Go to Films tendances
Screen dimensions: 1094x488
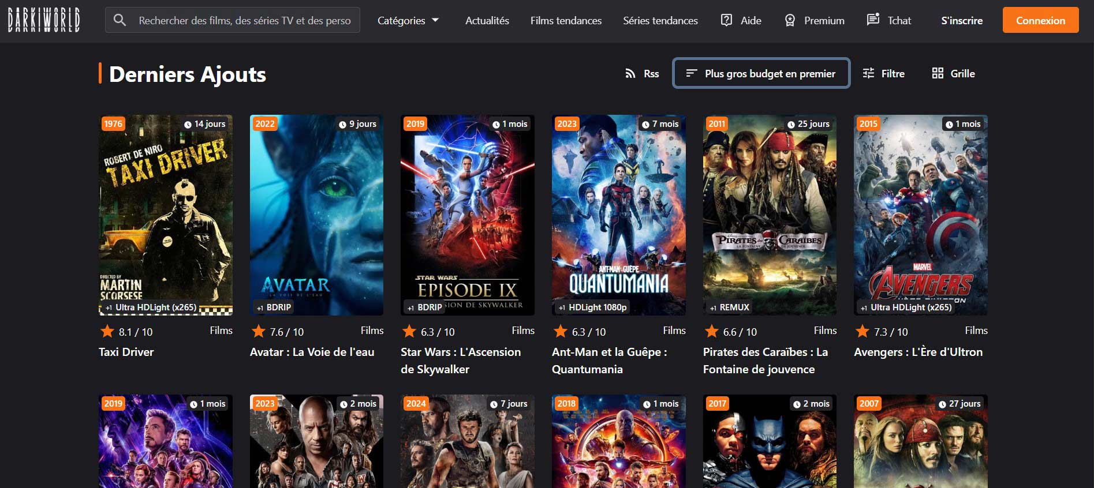pyautogui.click(x=566, y=20)
